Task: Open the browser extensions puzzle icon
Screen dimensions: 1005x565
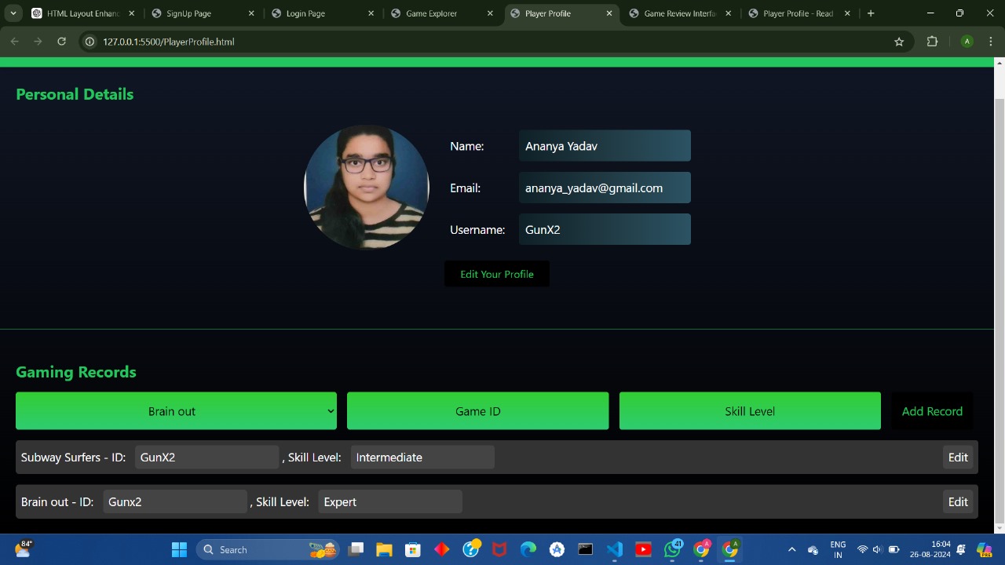Action: pyautogui.click(x=932, y=42)
